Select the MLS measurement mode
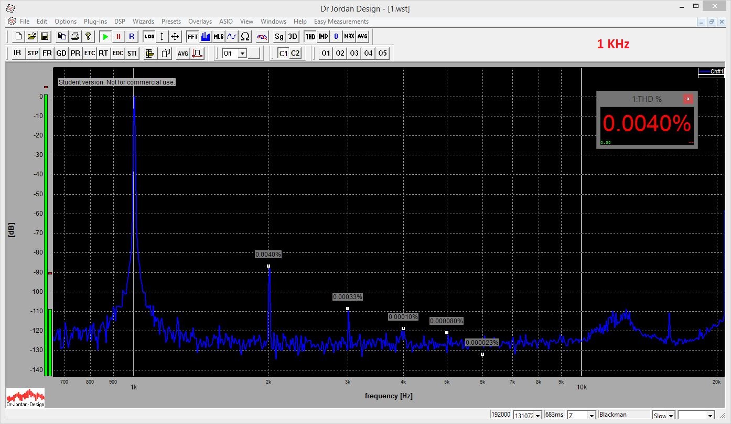This screenshot has width=731, height=424. (x=219, y=37)
